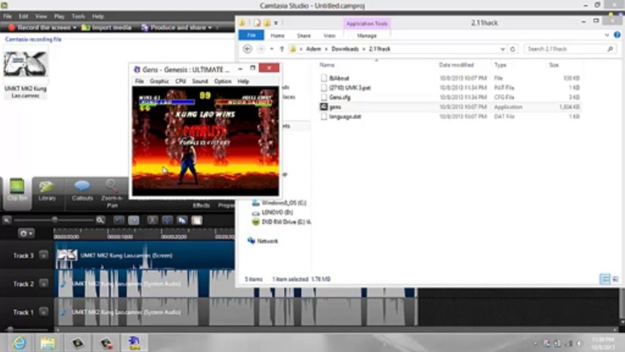Expand the Explorer ribbon chevron
This screenshot has width=625, height=352.
pyautogui.click(x=607, y=35)
